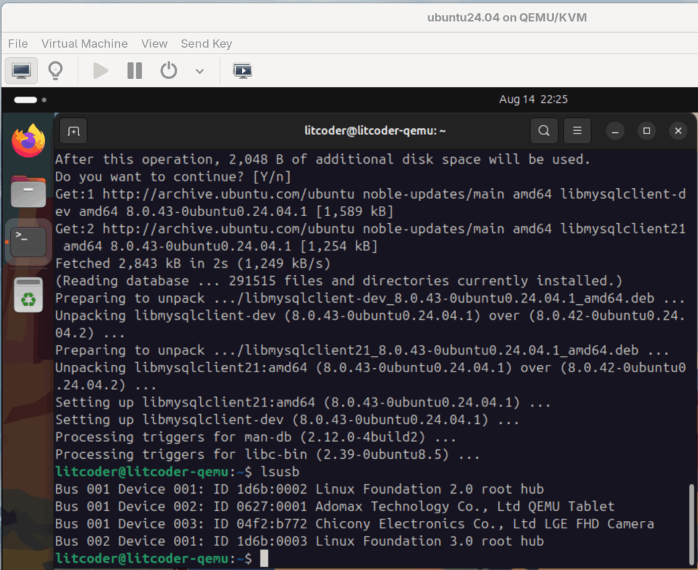The width and height of the screenshot is (698, 570).
Task: Click 'Processing triggers for man-db' line
Action: pyautogui.click(x=256, y=437)
